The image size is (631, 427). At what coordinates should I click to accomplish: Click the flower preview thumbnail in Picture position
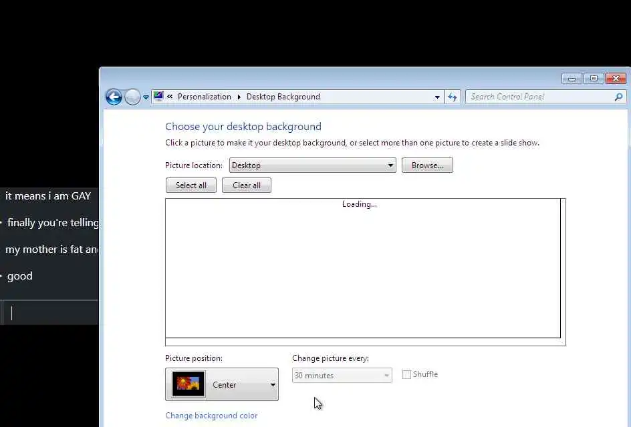188,384
